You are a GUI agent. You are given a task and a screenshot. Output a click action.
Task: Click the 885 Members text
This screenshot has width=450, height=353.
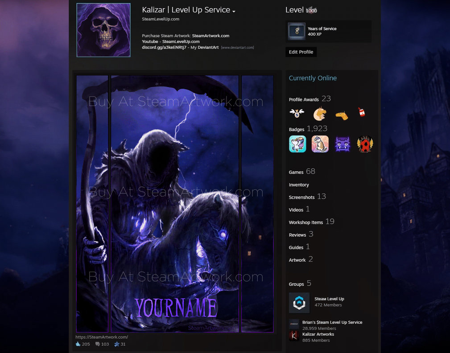[x=316, y=341]
